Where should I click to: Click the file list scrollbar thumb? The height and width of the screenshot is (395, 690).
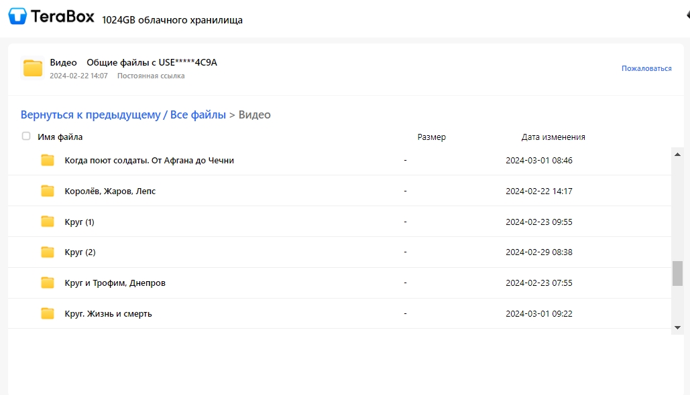click(x=677, y=273)
